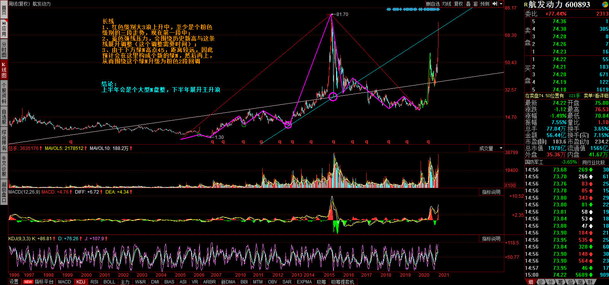
Task: Click the colorful pie icon beside 600893
Action: [x=605, y=4]
